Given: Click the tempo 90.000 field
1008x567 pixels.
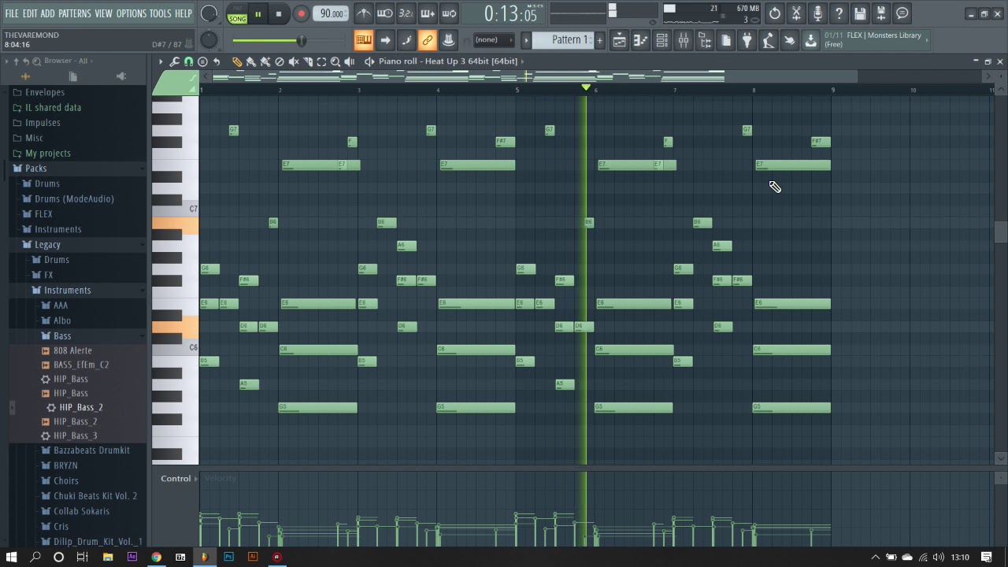Looking at the screenshot, I should pyautogui.click(x=332, y=13).
